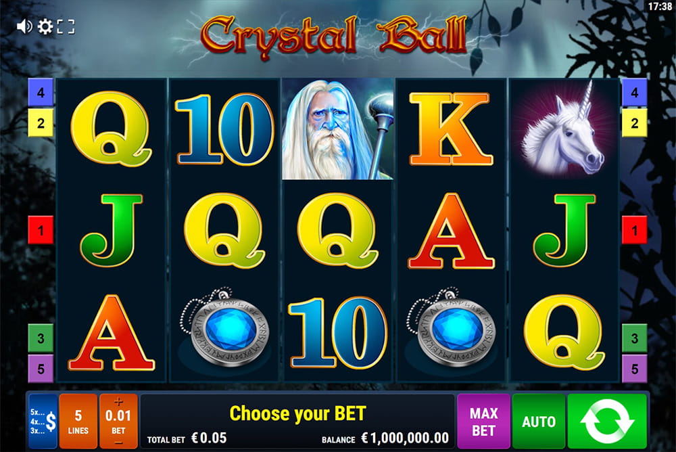The image size is (676, 452).
Task: Select the purple payline 5 marker on right
Action: coord(634,369)
